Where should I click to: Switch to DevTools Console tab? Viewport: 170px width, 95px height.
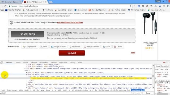[x=18, y=63]
